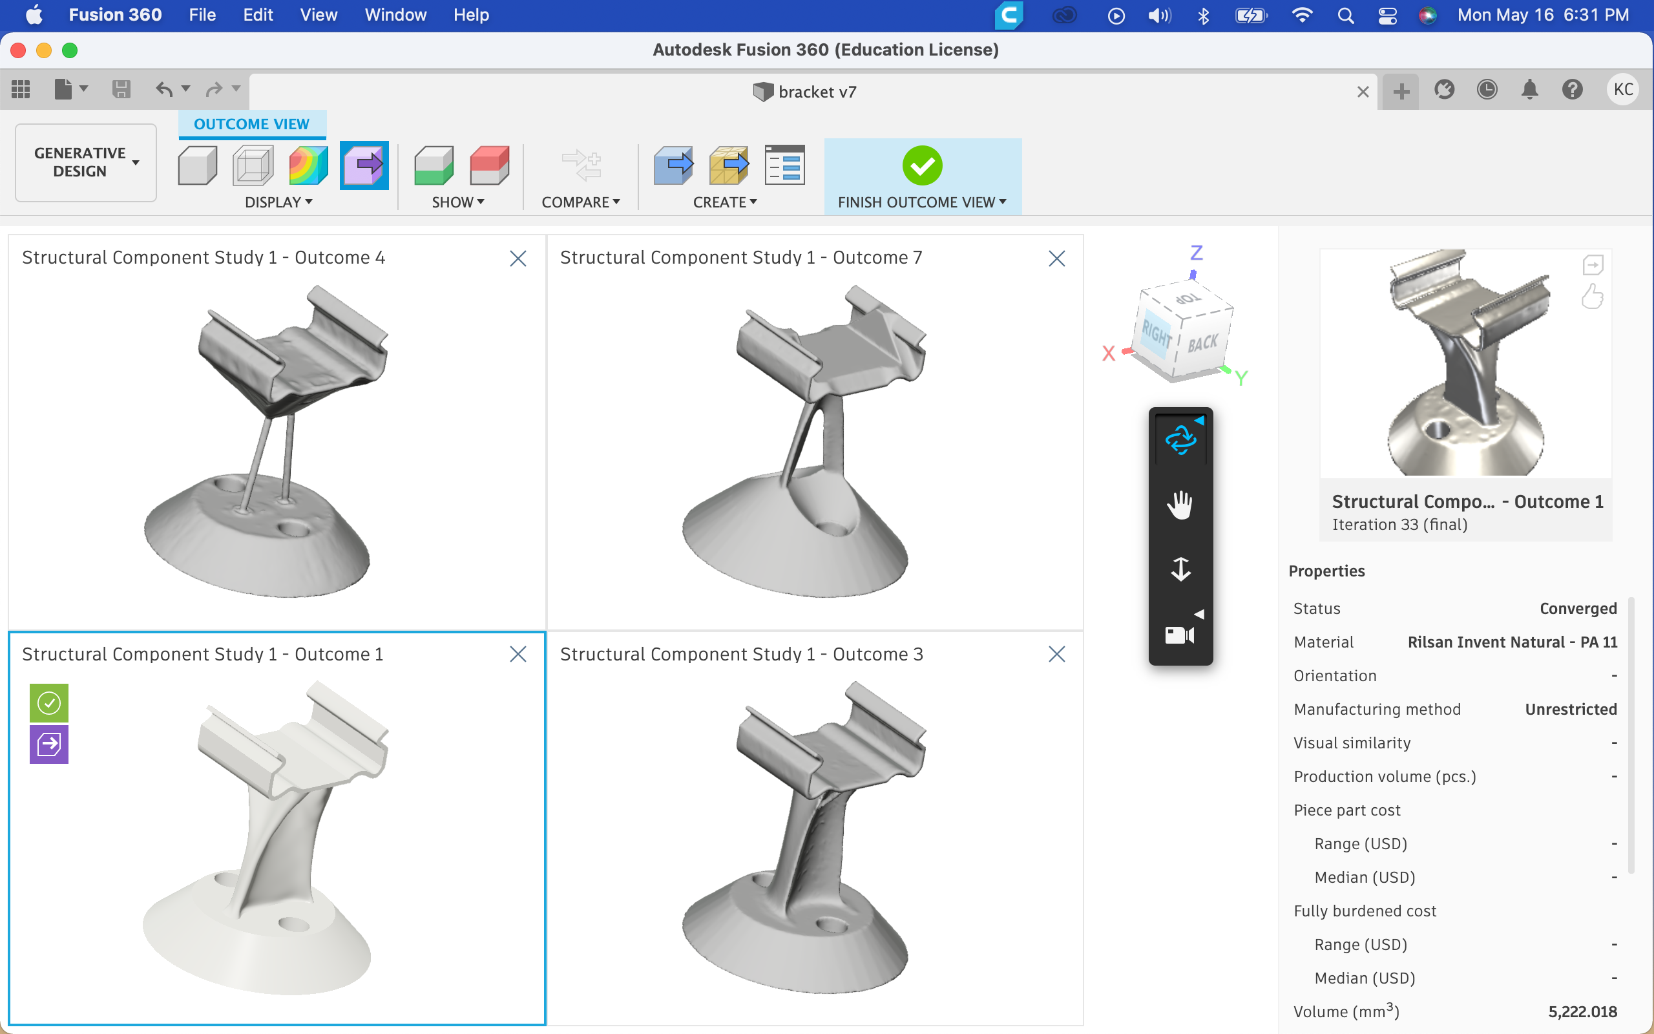The width and height of the screenshot is (1654, 1034).
Task: Toggle the thumbs up on Outcome 1 thumbnail
Action: point(1592,297)
